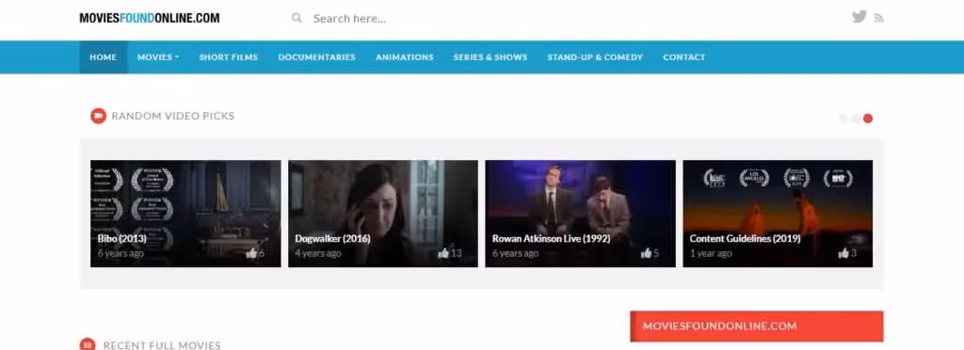The image size is (964, 350).
Task: Click the MoviesFoundOnline.com site logo
Action: pyautogui.click(x=150, y=19)
